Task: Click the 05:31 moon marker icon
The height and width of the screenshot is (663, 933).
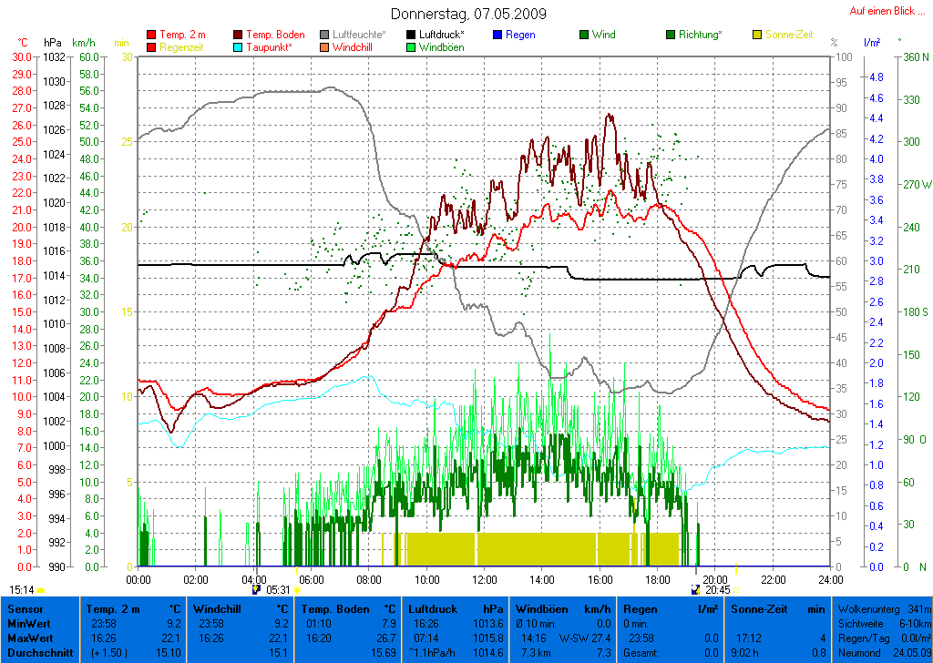Action: (x=257, y=589)
